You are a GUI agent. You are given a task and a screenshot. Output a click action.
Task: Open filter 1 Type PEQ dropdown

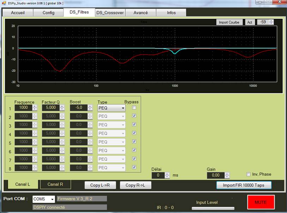click(x=112, y=108)
